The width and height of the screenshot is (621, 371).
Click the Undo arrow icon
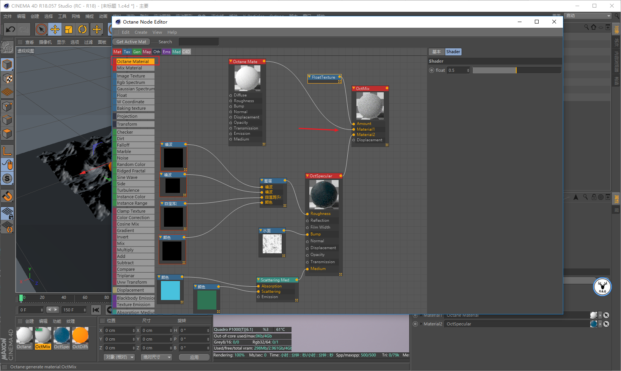[11, 29]
